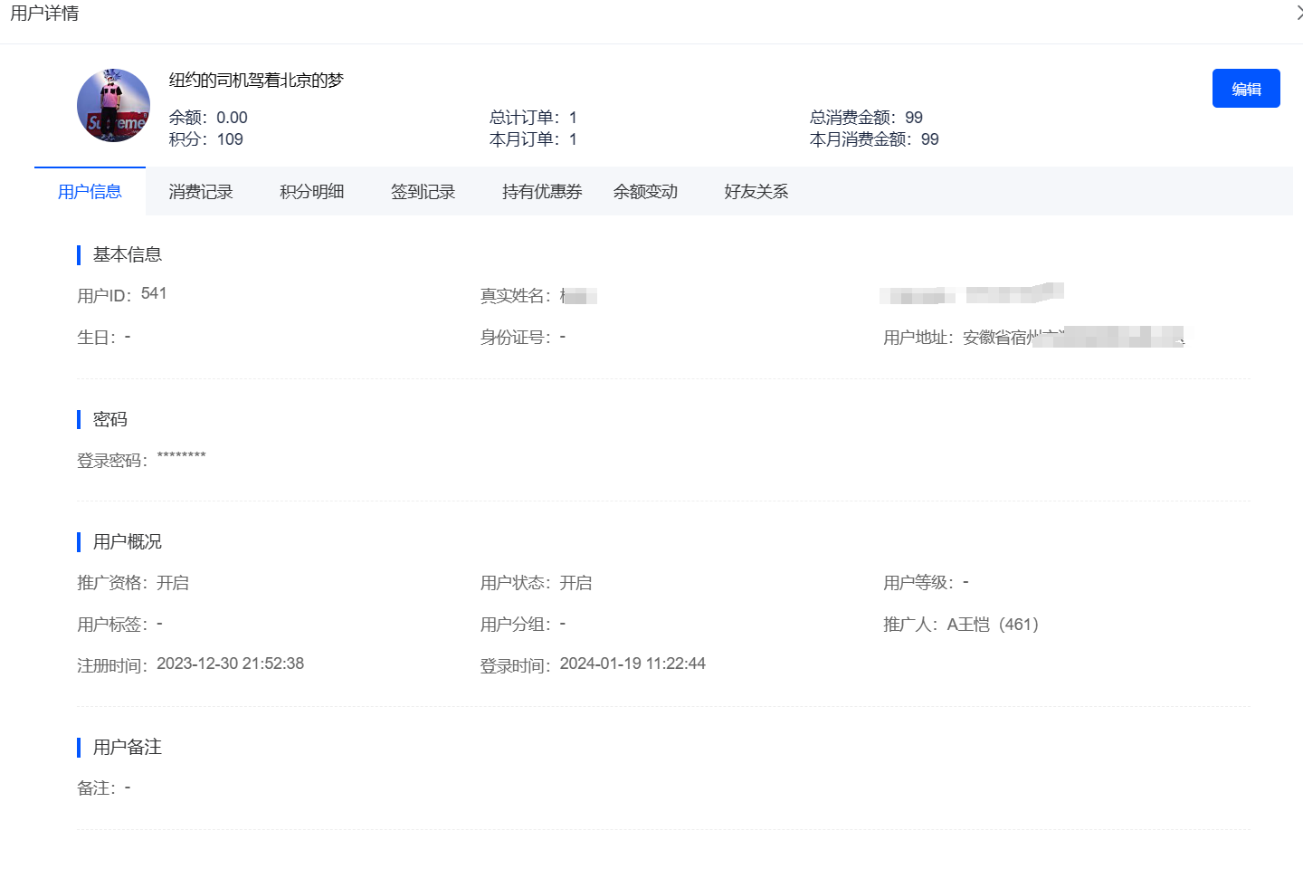Viewport: 1303px width, 888px height.
Task: Show the 好友关系 tab
Action: [756, 192]
